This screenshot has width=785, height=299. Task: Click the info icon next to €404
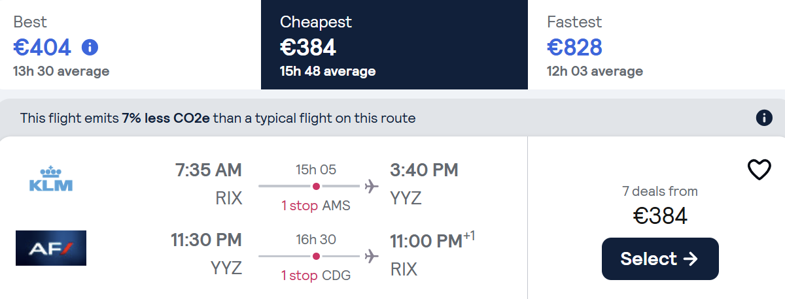[90, 48]
